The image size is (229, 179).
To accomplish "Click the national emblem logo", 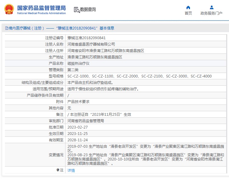I will (9, 9).
